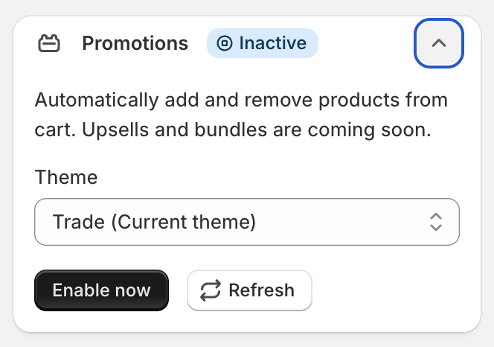Click the Promotions heading text
Screen dimensions: 494x347
(x=135, y=44)
